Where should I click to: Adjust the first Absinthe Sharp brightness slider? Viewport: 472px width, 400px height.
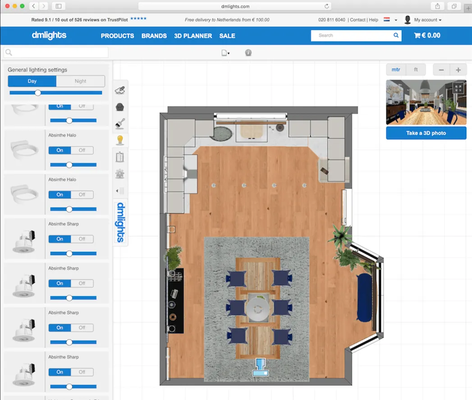(73, 253)
